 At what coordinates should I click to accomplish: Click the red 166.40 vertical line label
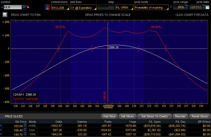[x=105, y=96]
